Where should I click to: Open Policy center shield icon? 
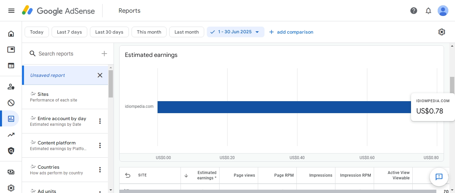pos(11,151)
